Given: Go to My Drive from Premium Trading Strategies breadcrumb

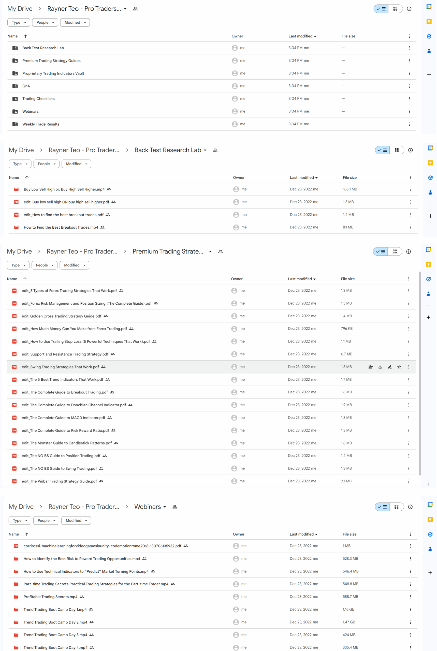Looking at the screenshot, I should (20, 251).
